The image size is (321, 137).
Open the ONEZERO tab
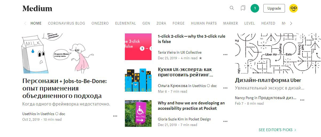[x=100, y=23]
